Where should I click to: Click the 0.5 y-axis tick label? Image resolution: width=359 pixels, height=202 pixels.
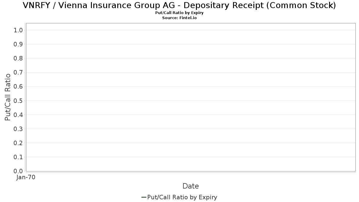pos(19,101)
